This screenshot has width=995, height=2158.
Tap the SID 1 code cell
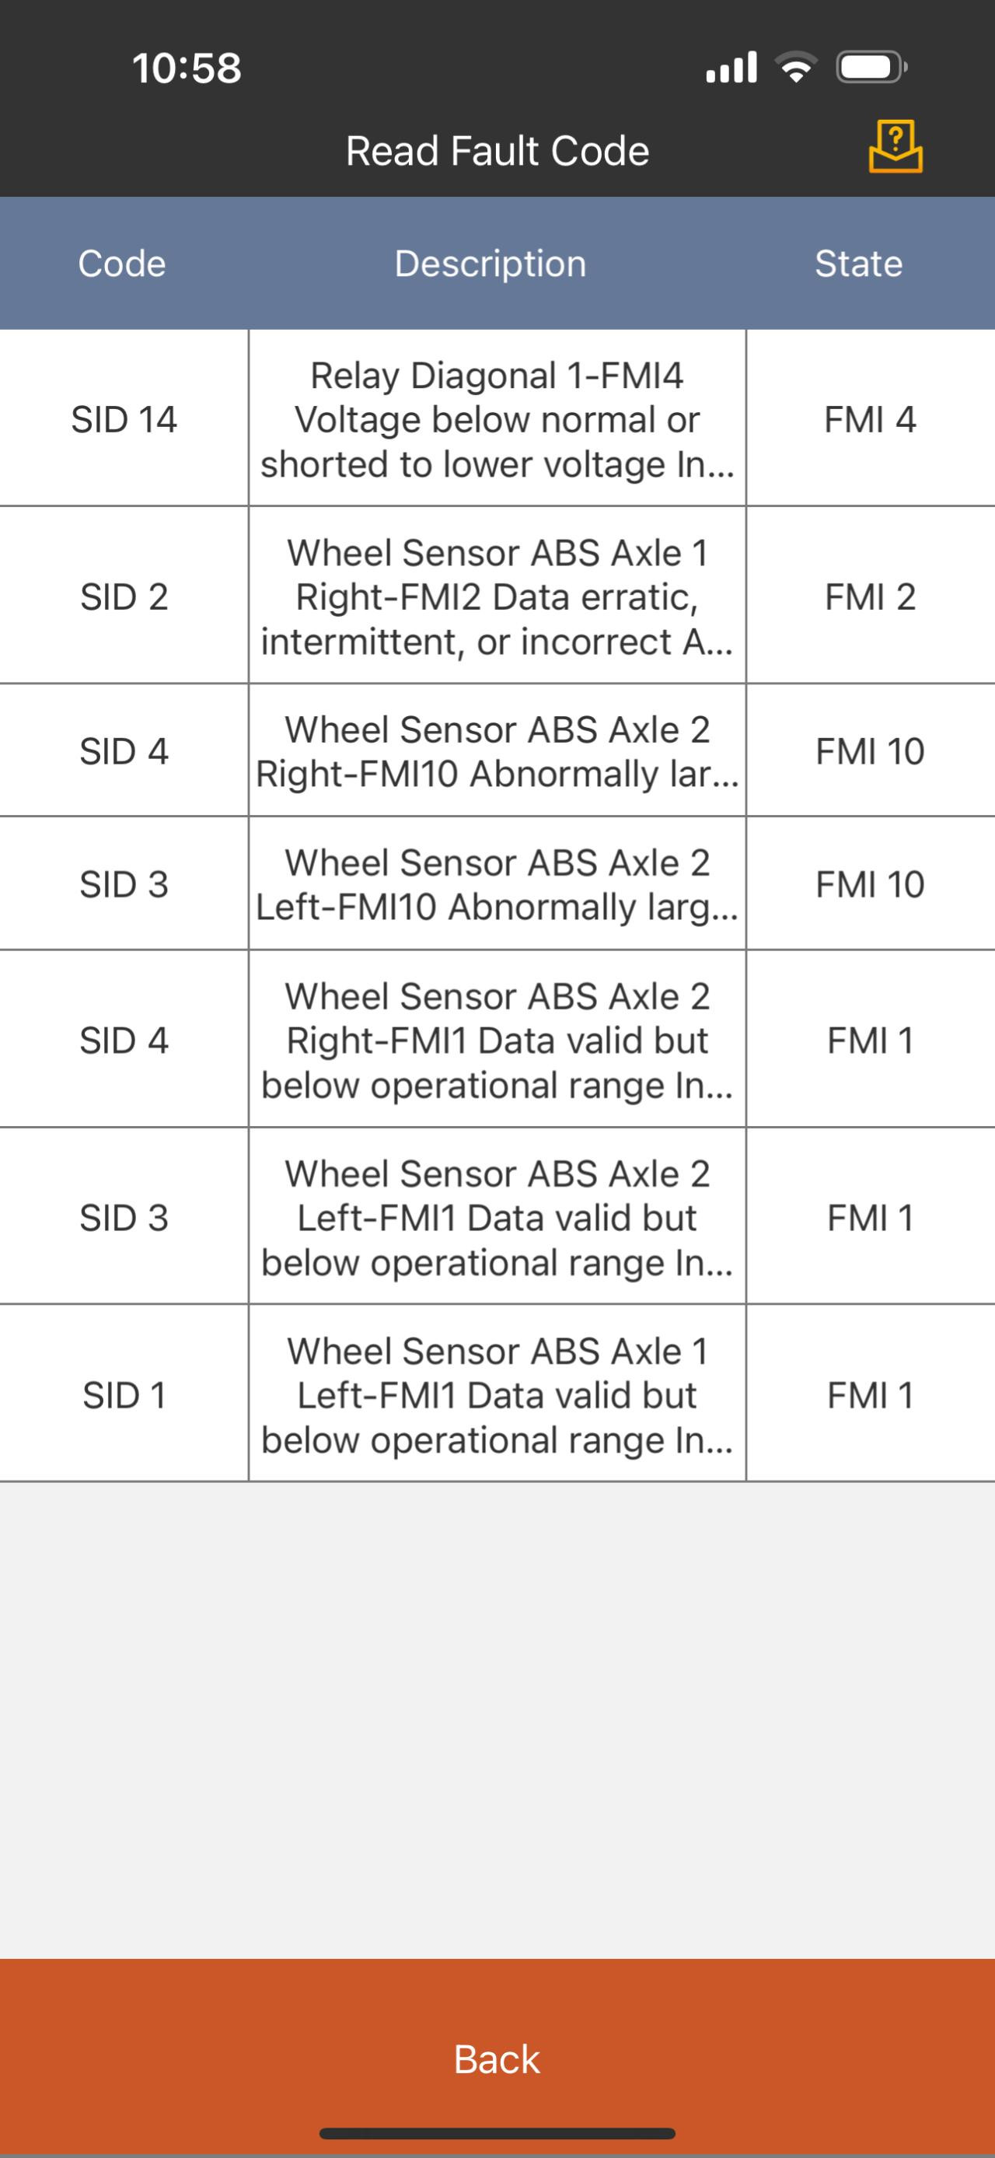click(124, 1395)
